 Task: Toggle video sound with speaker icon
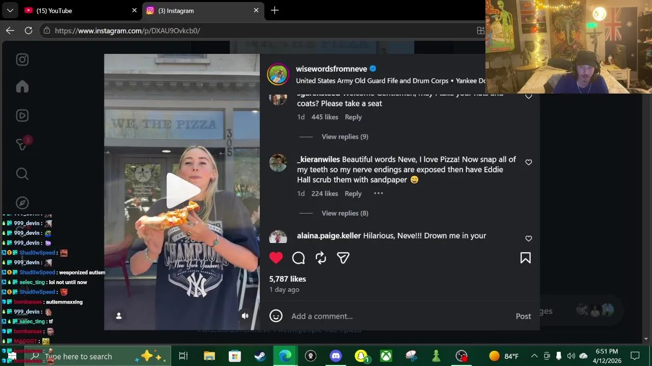point(245,316)
